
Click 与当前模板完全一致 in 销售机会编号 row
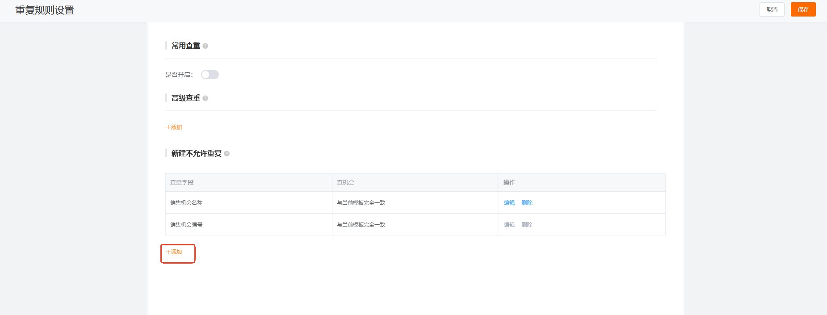[x=361, y=225]
